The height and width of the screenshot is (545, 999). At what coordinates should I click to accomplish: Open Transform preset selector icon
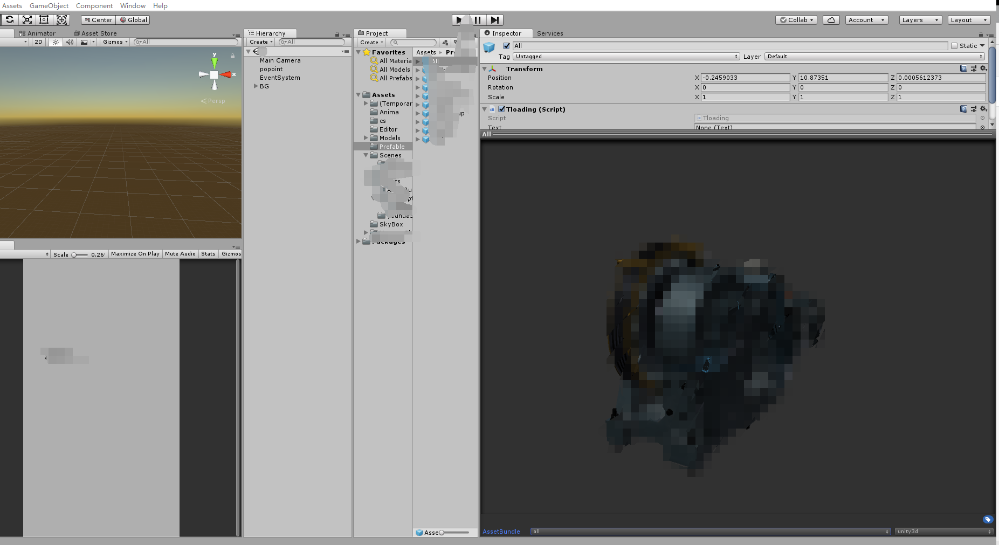click(974, 68)
